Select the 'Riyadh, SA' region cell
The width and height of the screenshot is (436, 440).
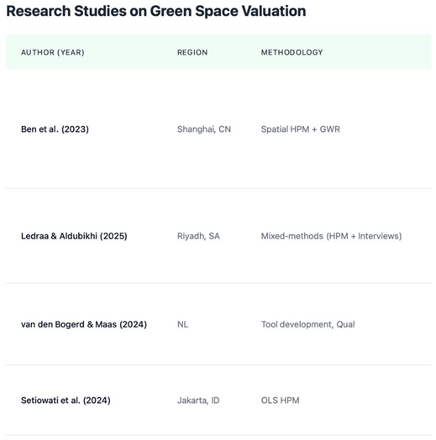(x=198, y=236)
